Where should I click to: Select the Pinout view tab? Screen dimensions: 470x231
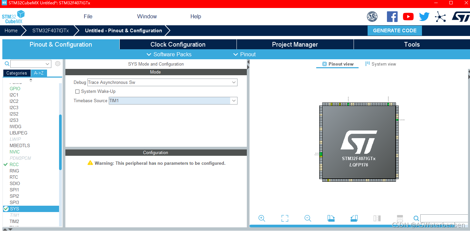[x=338, y=64]
